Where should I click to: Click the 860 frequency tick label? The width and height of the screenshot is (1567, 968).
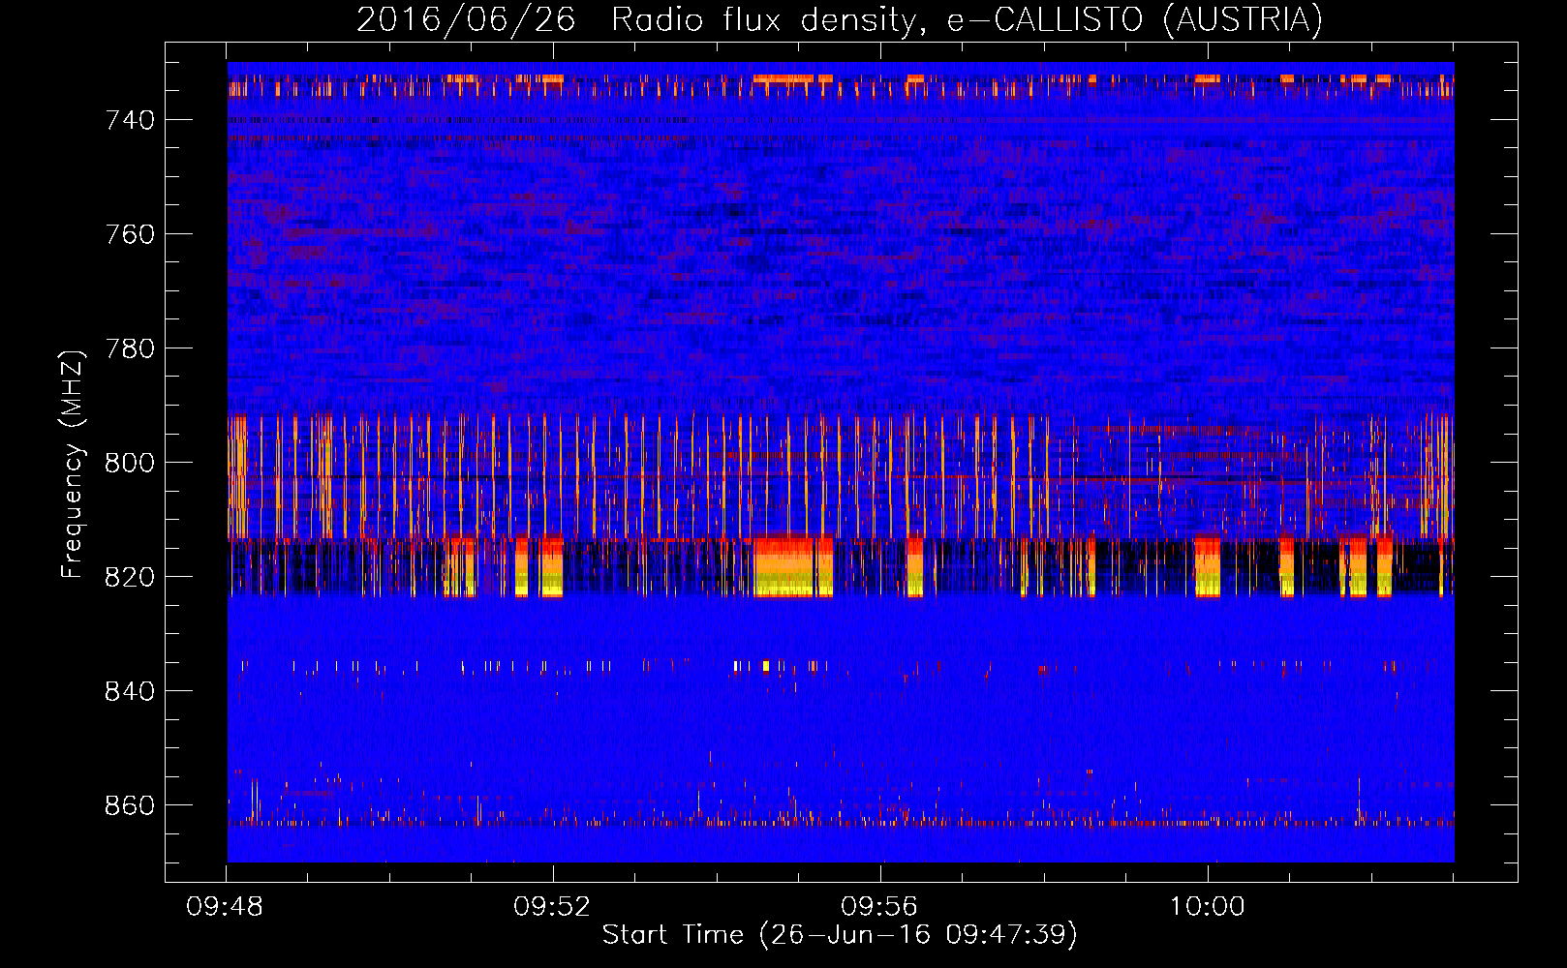point(130,805)
